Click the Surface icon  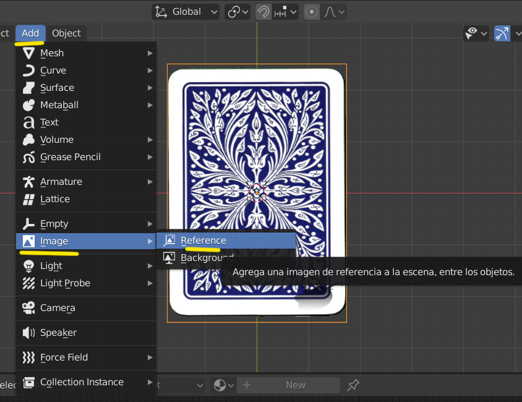coord(28,88)
